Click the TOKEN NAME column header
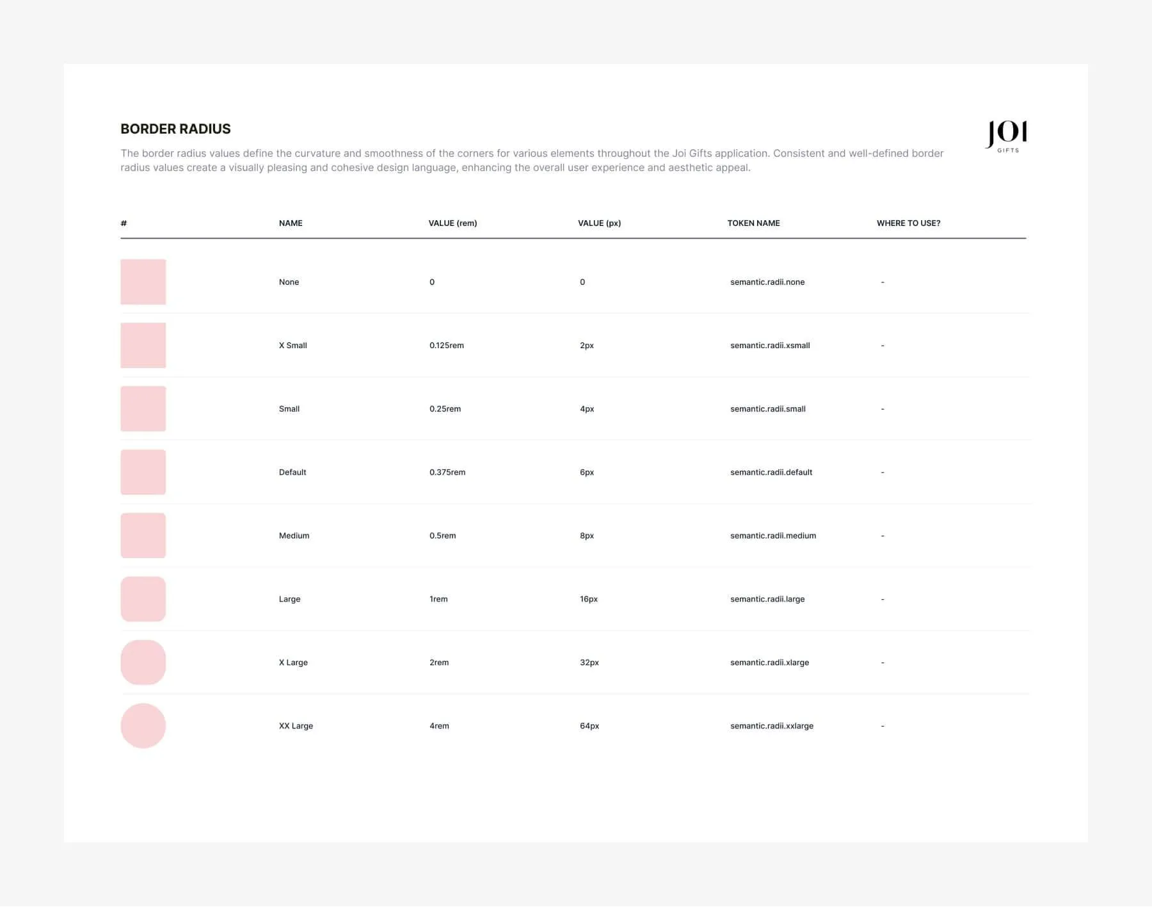The height and width of the screenshot is (907, 1152). 753,223
